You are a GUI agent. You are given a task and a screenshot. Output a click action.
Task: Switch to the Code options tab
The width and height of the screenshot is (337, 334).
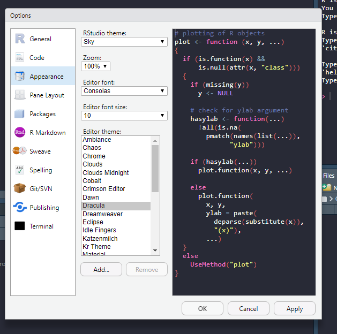(37, 58)
